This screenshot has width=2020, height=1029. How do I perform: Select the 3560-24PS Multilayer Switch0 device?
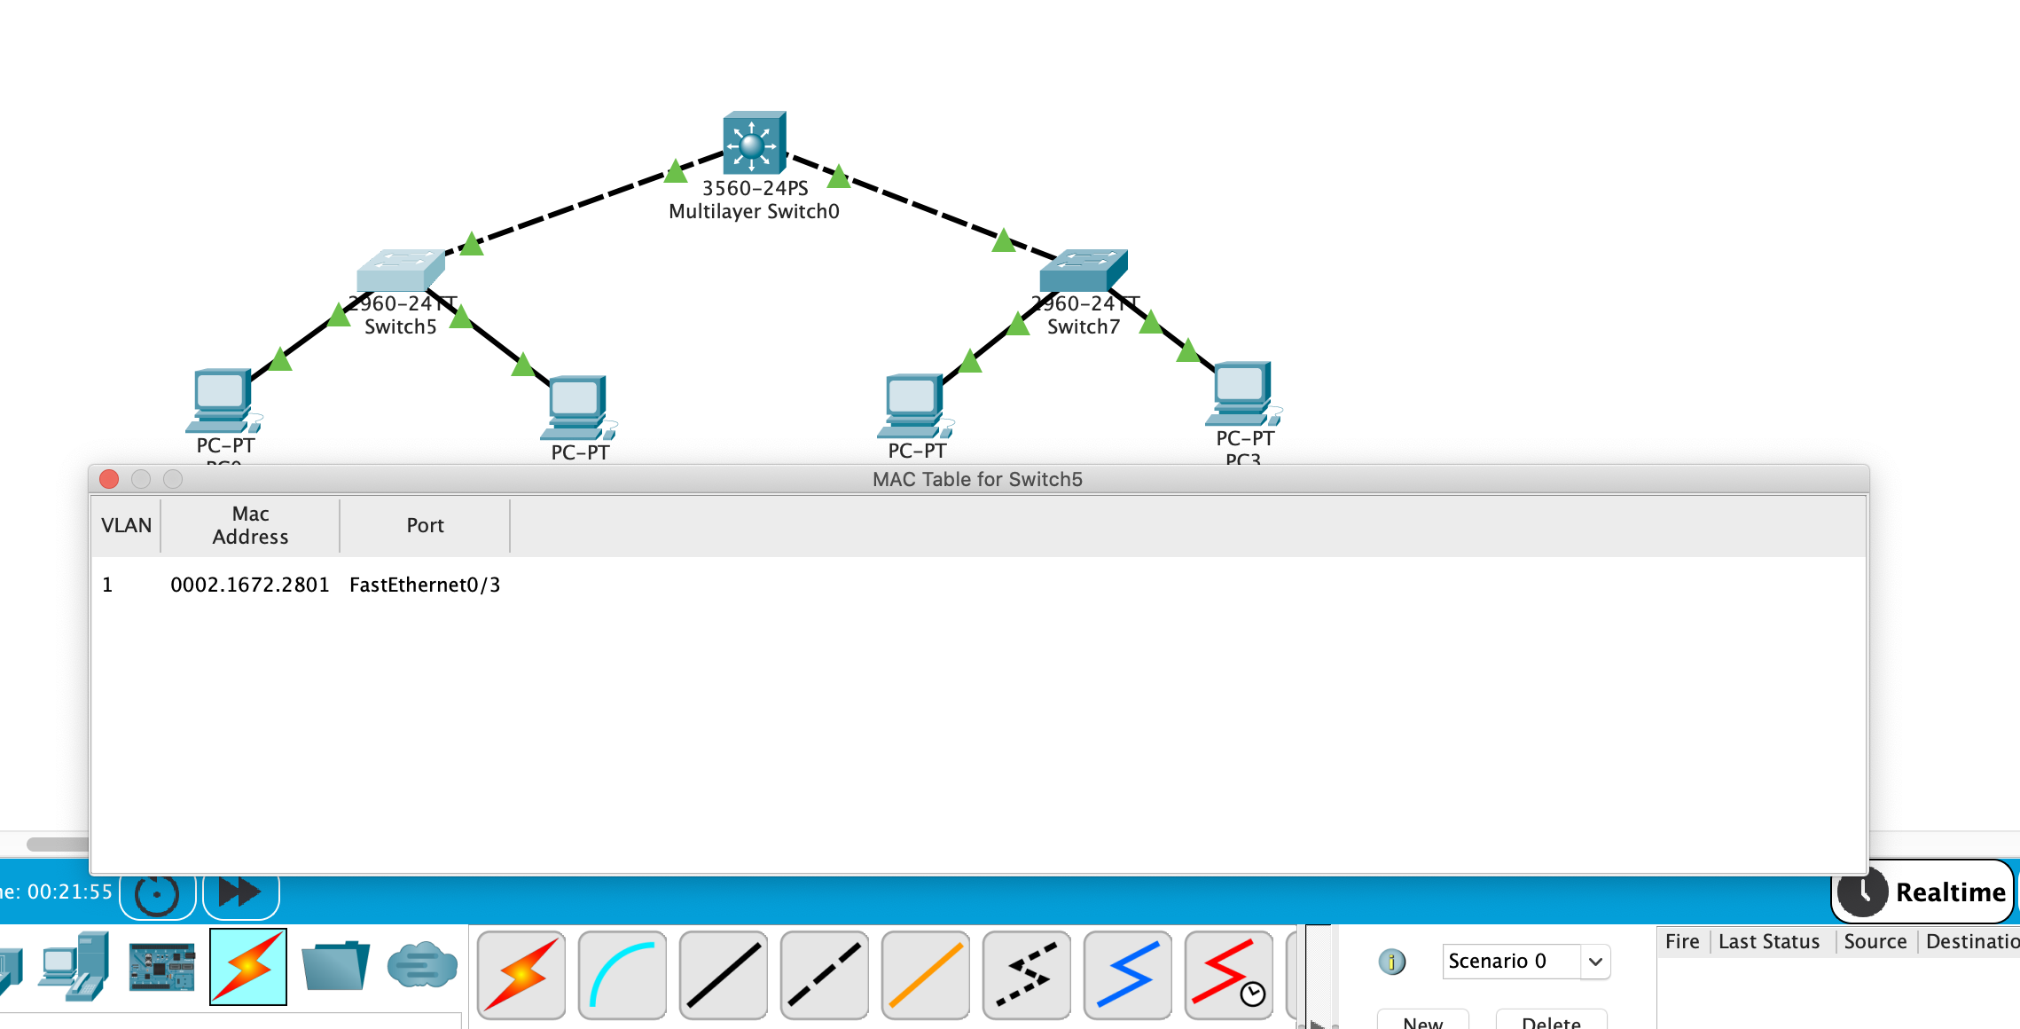[755, 142]
